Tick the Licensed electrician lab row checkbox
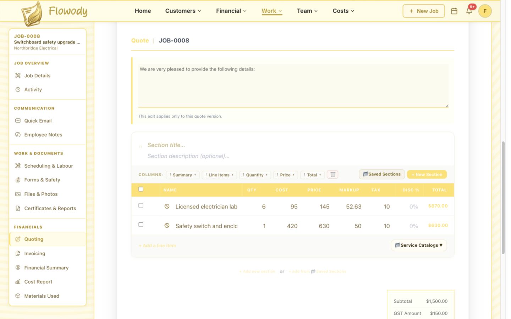 coord(141,206)
